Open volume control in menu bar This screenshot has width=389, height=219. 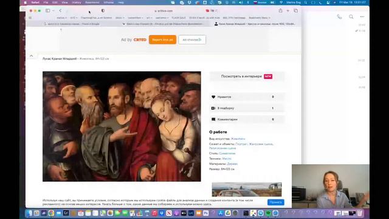tap(241, 2)
